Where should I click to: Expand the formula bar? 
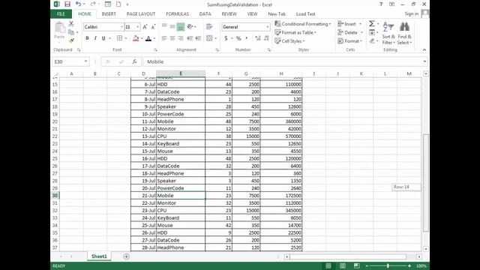tap(424, 61)
